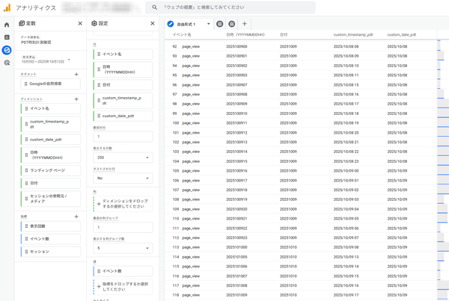Close the 設定 panel

pos(153,24)
